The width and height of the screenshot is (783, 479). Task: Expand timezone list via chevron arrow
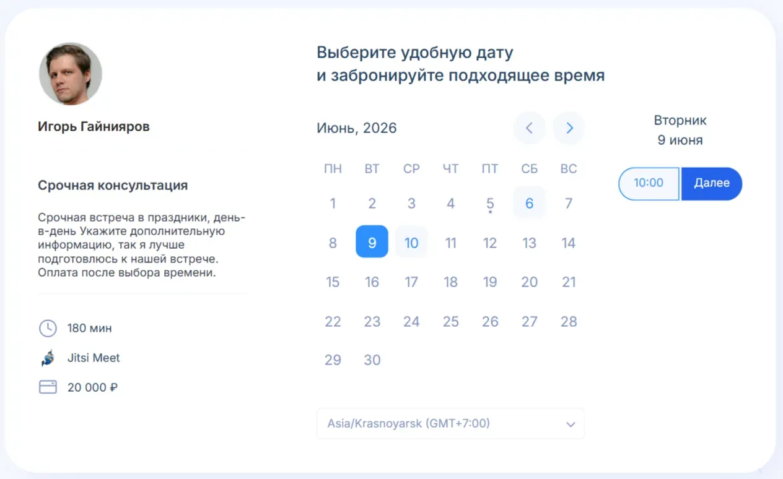[571, 425]
